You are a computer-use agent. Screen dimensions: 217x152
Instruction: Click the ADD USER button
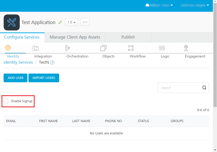pos(16,78)
